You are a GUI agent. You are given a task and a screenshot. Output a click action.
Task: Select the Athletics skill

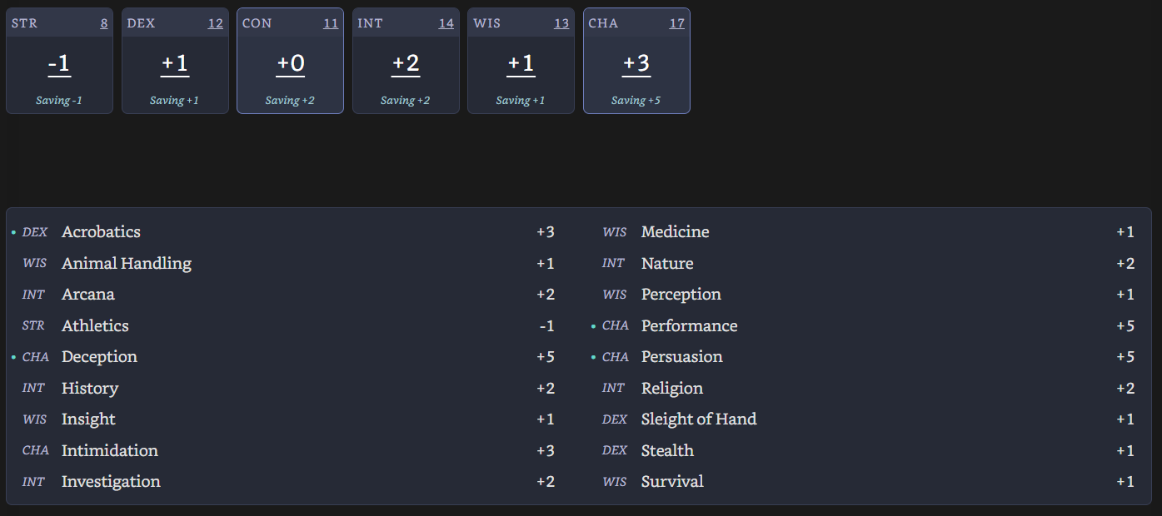point(95,326)
